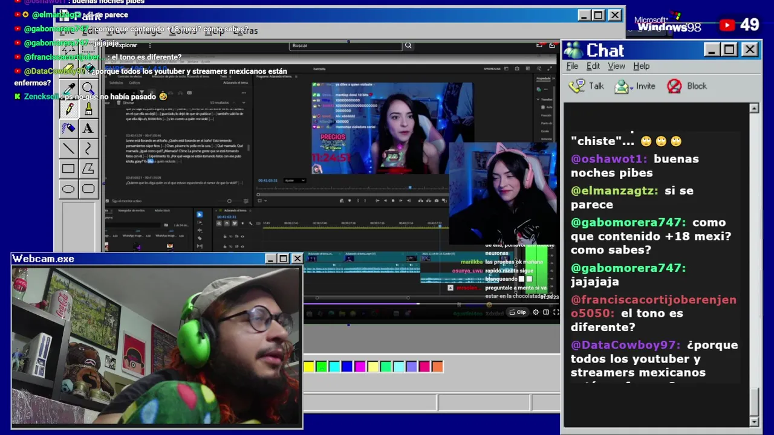Select the Airbrush spray tool
The image size is (774, 435).
[68, 129]
